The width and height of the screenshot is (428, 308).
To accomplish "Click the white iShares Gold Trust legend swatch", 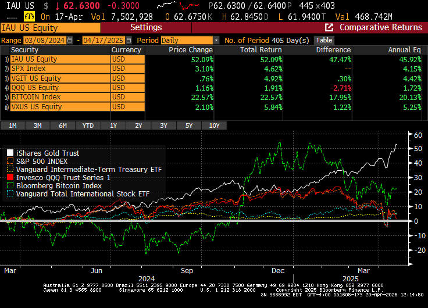I will (x=10, y=153).
